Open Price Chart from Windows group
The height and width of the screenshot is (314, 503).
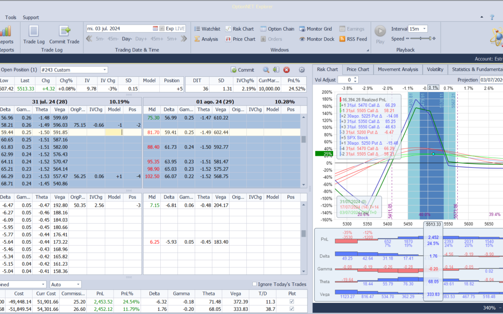tap(240, 39)
